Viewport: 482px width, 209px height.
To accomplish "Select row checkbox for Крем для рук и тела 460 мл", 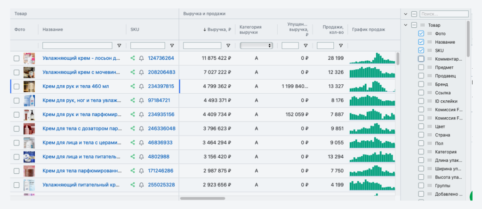I will [x=16, y=87].
